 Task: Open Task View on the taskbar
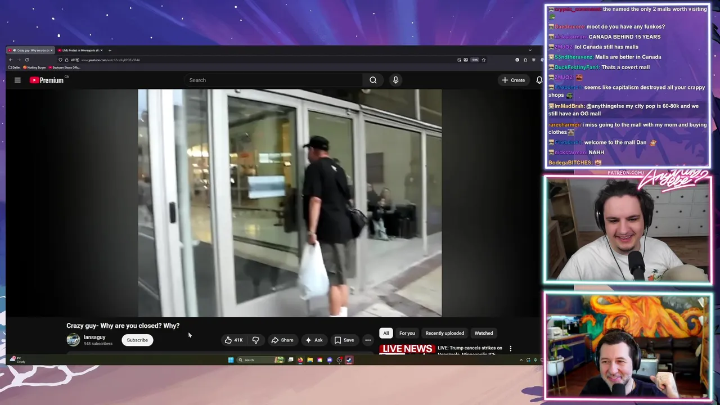pyautogui.click(x=290, y=360)
